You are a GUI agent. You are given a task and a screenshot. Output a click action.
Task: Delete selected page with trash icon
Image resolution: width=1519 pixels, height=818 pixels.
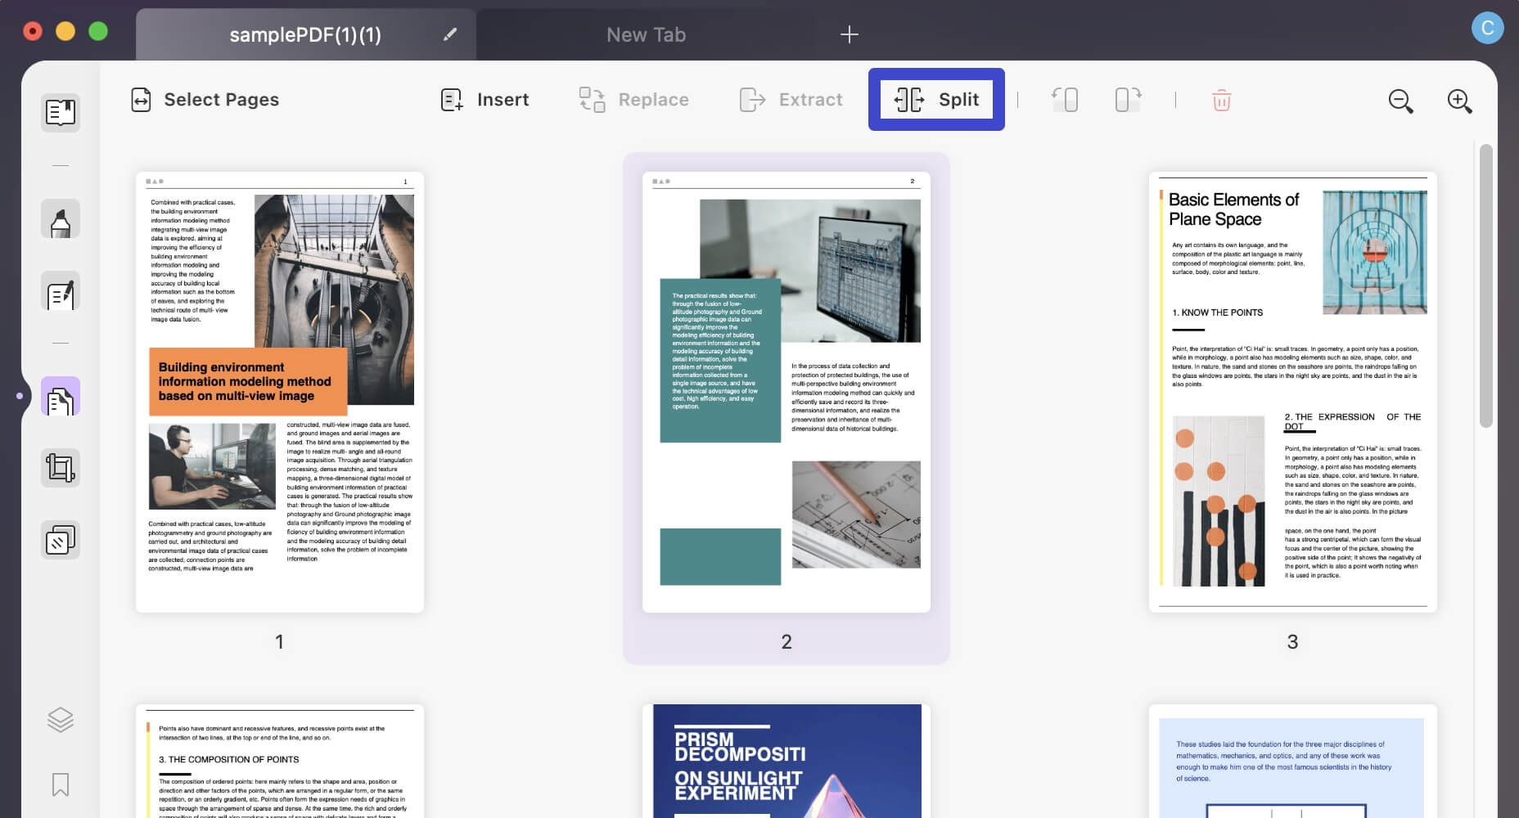pos(1221,100)
